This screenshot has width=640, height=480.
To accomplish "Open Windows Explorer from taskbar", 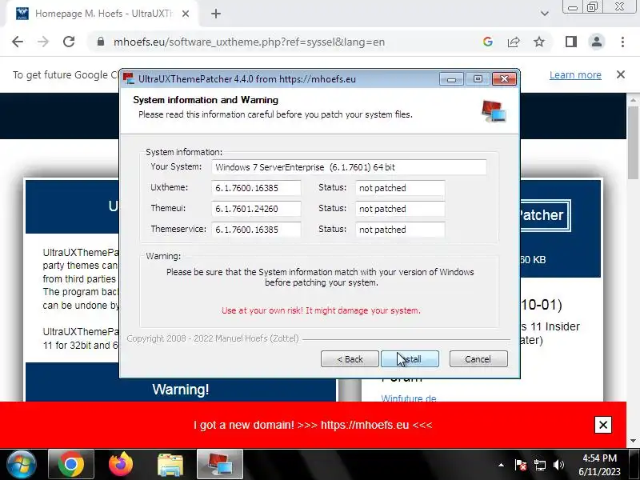I will pyautogui.click(x=170, y=465).
